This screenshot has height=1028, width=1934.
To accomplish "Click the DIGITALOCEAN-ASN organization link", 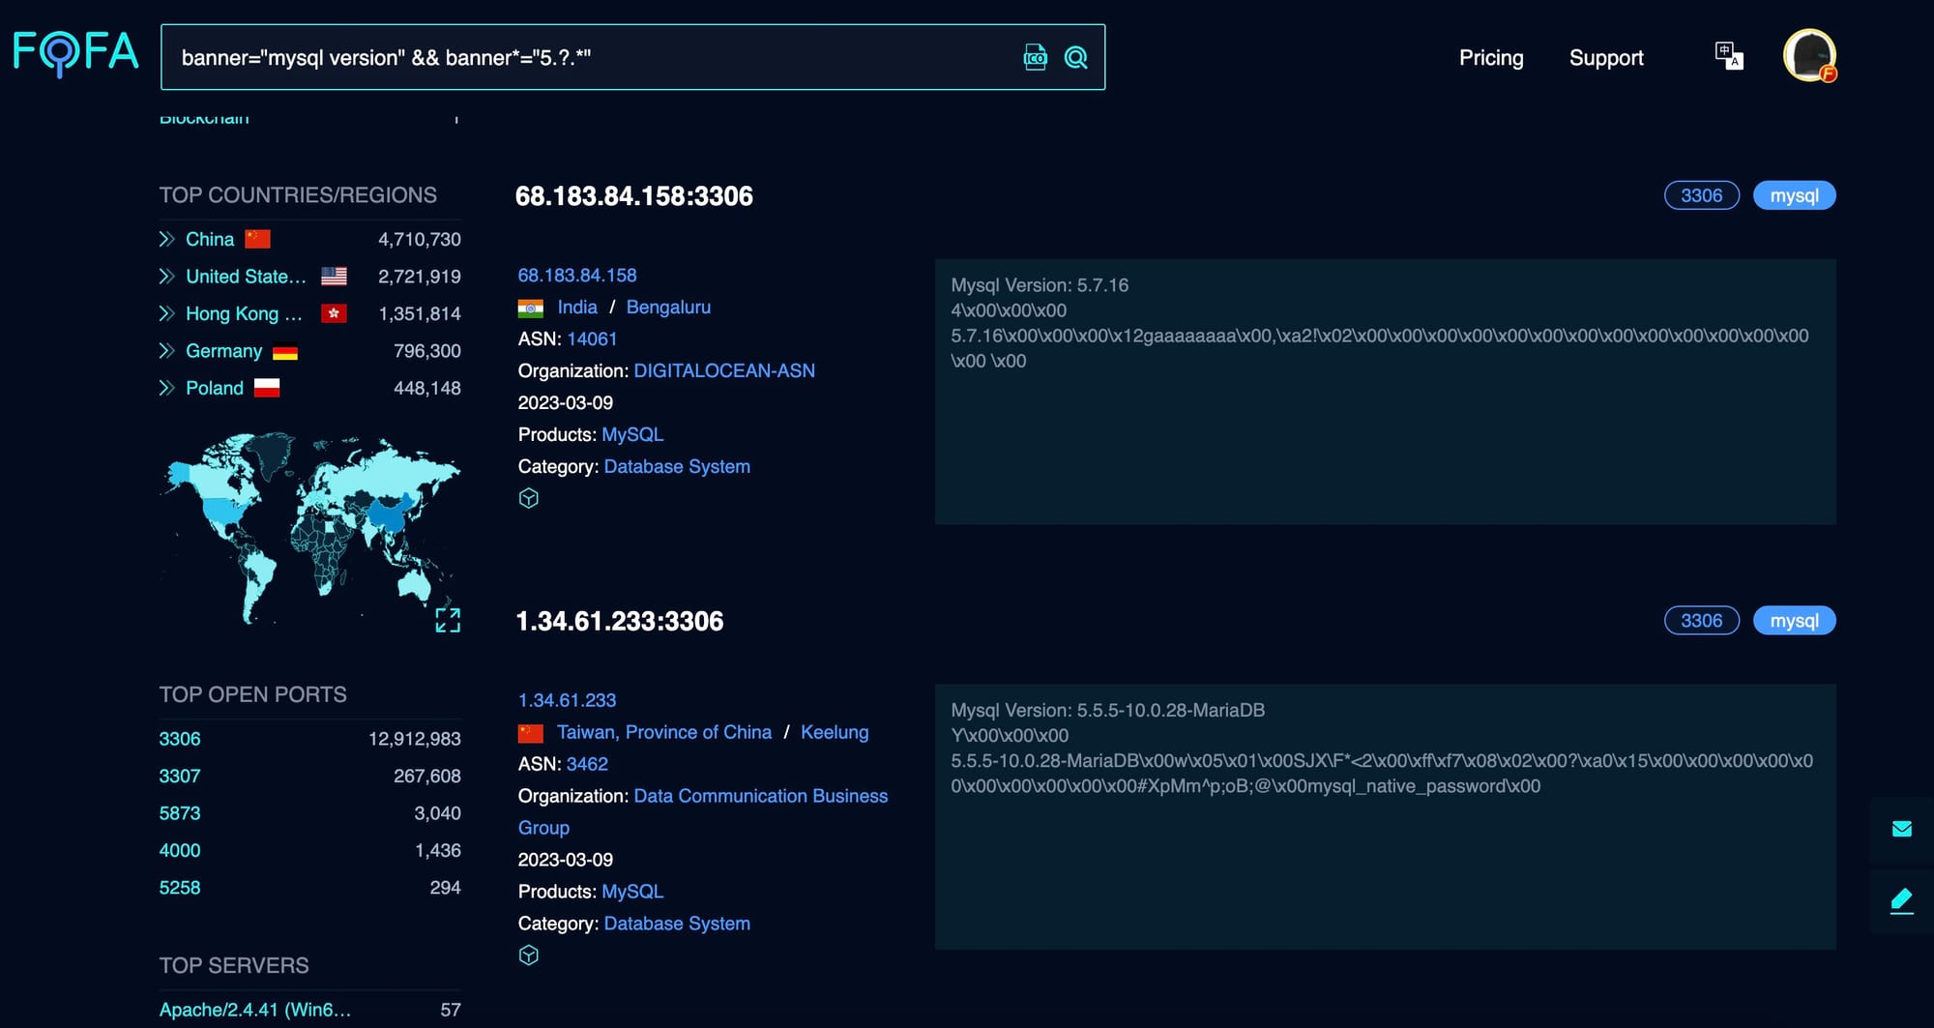I will coord(723,370).
